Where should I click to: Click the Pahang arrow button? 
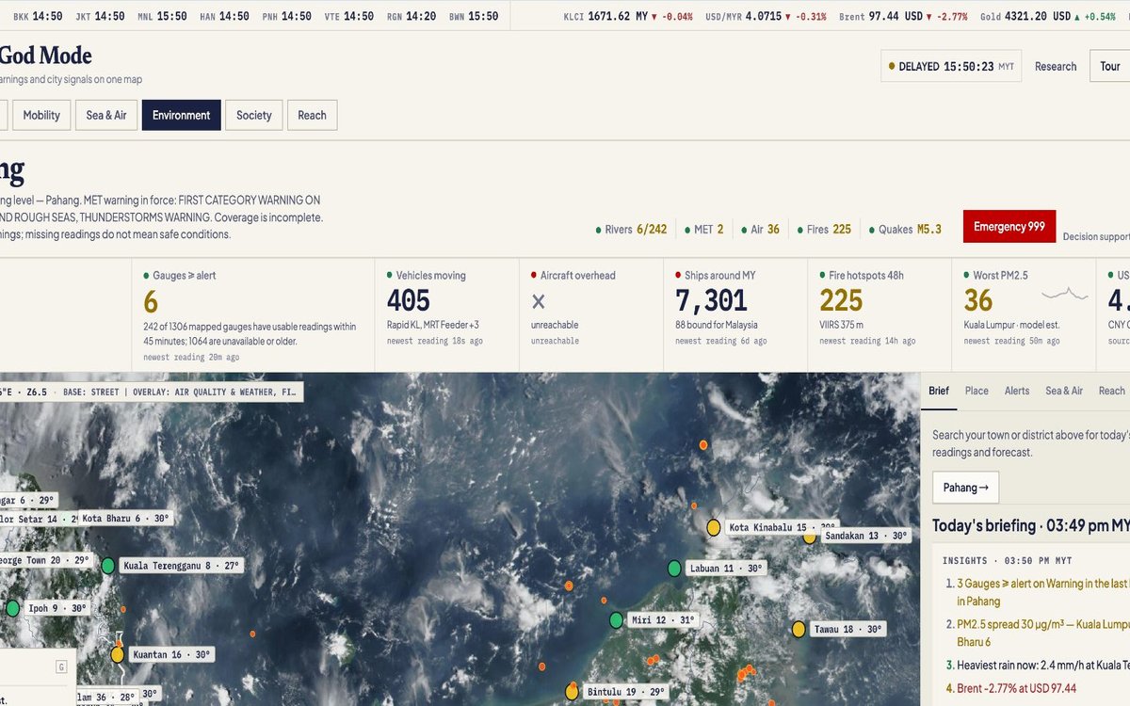coord(966,488)
